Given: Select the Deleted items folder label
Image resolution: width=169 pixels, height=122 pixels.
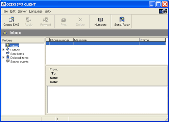Looking at the screenshot, I should point(19,58).
